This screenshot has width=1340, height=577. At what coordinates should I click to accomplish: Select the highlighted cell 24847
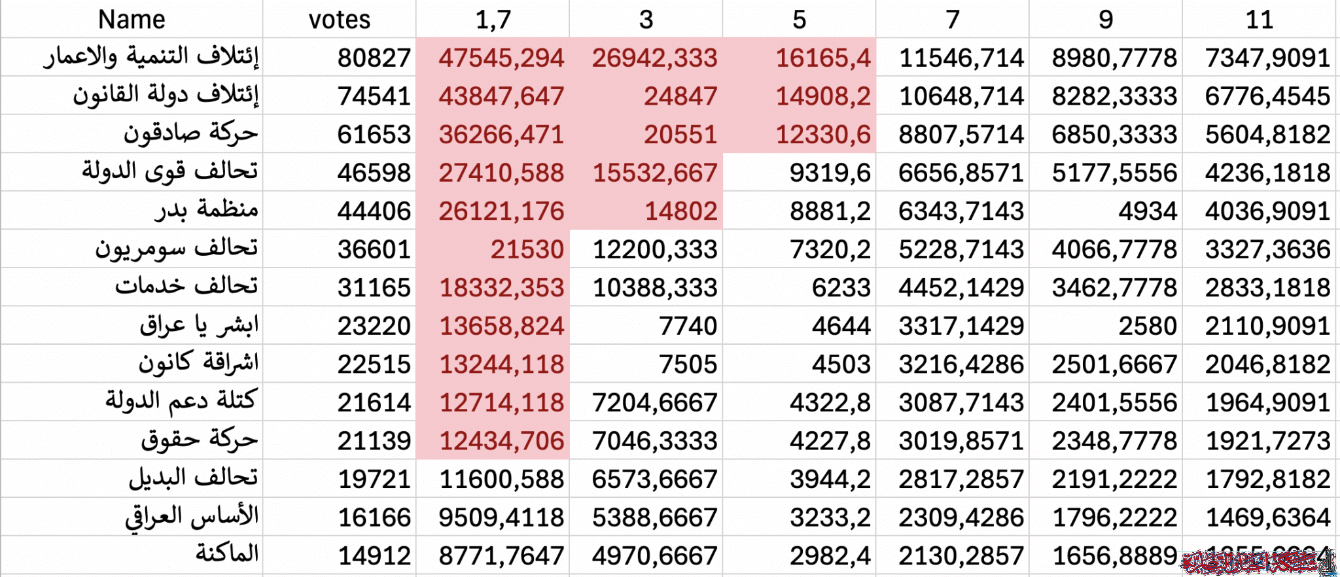coord(680,96)
